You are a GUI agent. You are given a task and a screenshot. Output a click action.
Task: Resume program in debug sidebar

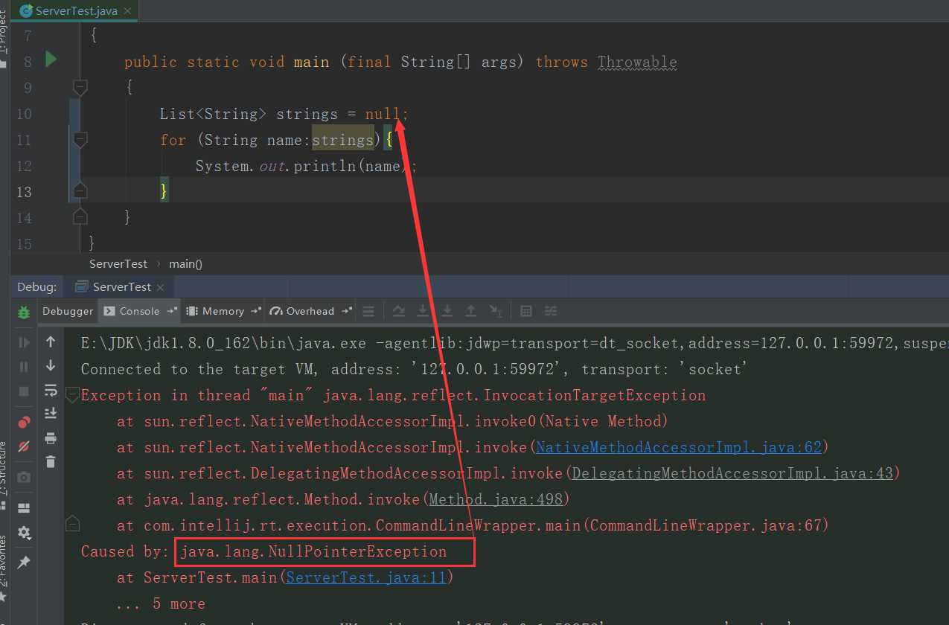(x=24, y=342)
